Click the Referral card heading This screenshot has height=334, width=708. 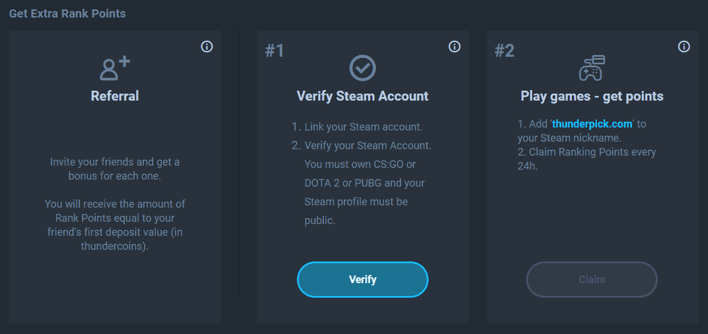(x=115, y=96)
